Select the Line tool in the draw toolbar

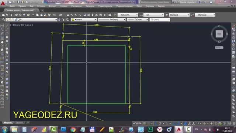pyautogui.click(x=7, y=26)
